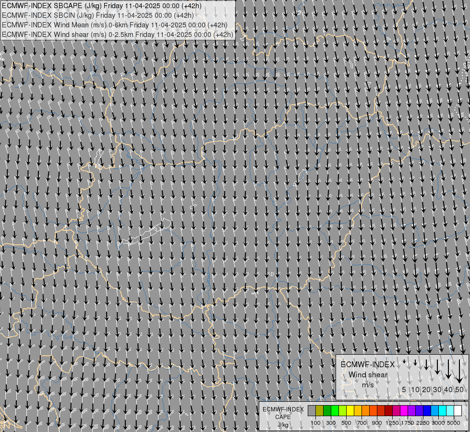Click the pure blue CAPE swatch
The width and height of the screenshot is (470, 432).
427,411
